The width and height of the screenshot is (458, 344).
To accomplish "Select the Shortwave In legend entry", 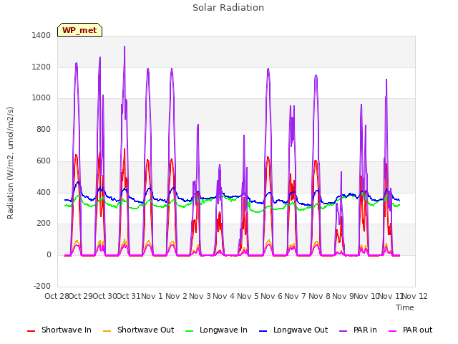I will point(59,330).
